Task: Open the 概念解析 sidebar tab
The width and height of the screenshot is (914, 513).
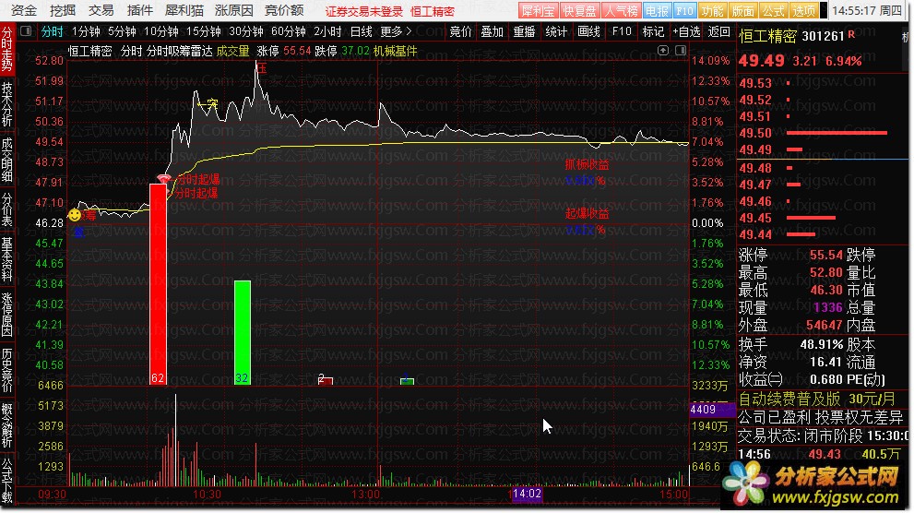Action: pyautogui.click(x=6, y=426)
